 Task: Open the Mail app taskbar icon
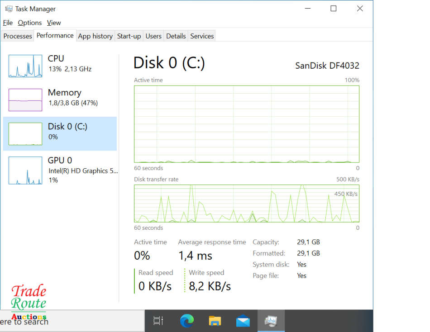243,321
